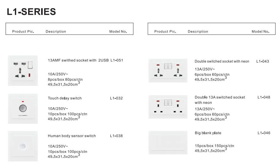Click the Big blank plate description text
The width and height of the screenshot is (278, 164).
(208, 133)
